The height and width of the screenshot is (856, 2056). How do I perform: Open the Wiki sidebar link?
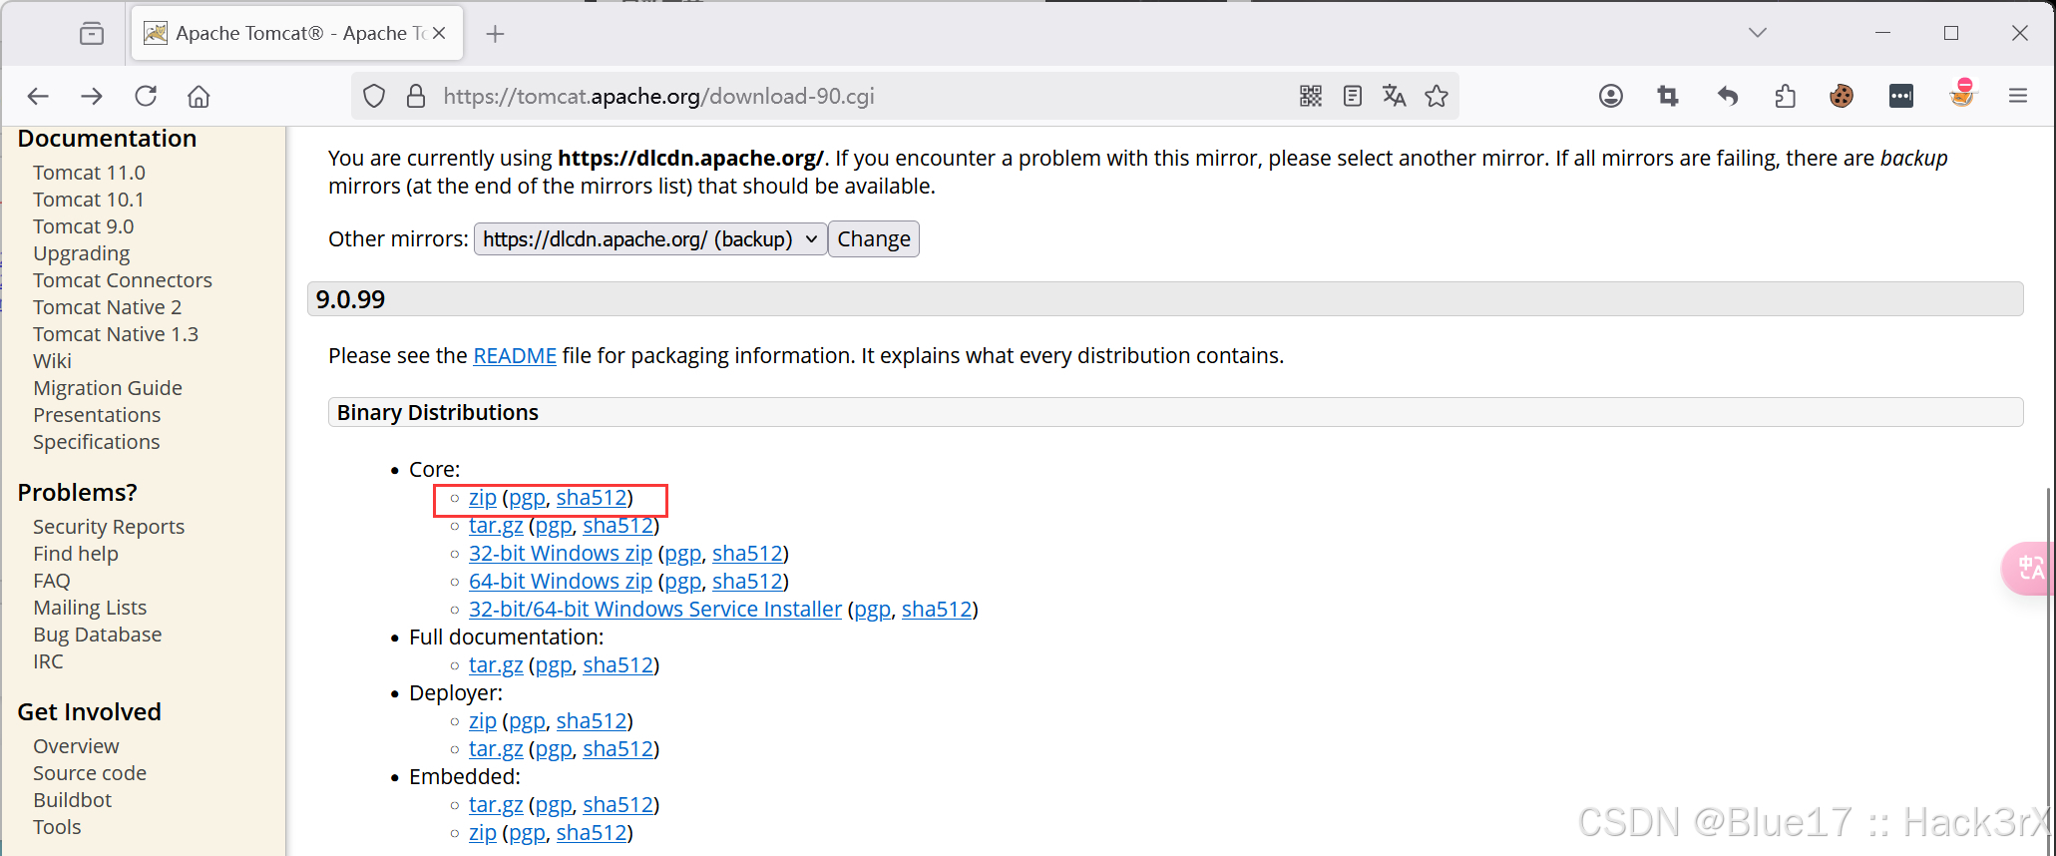coord(52,361)
